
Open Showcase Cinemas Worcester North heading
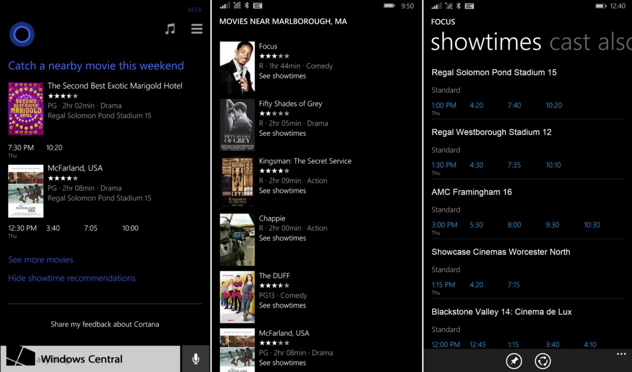point(501,252)
